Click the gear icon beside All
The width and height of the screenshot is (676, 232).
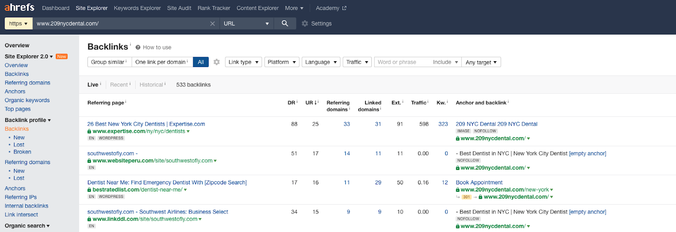(x=217, y=62)
